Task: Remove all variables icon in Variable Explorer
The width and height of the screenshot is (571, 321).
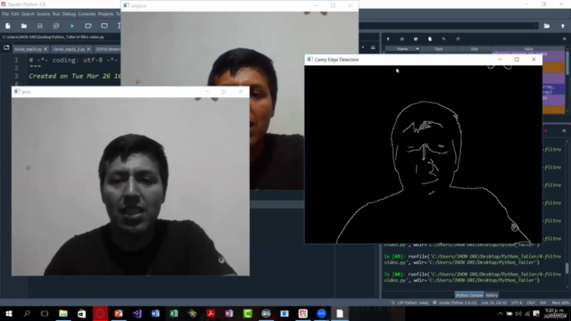Action: tap(430, 38)
